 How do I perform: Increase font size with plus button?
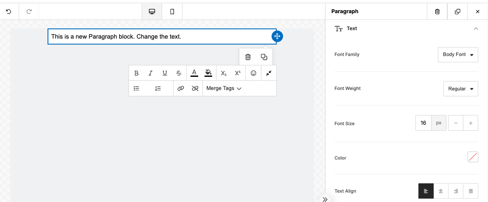(471, 123)
